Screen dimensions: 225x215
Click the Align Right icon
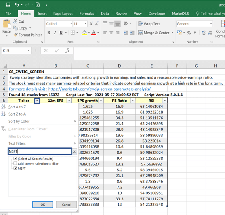pyautogui.click(x=118, y=33)
